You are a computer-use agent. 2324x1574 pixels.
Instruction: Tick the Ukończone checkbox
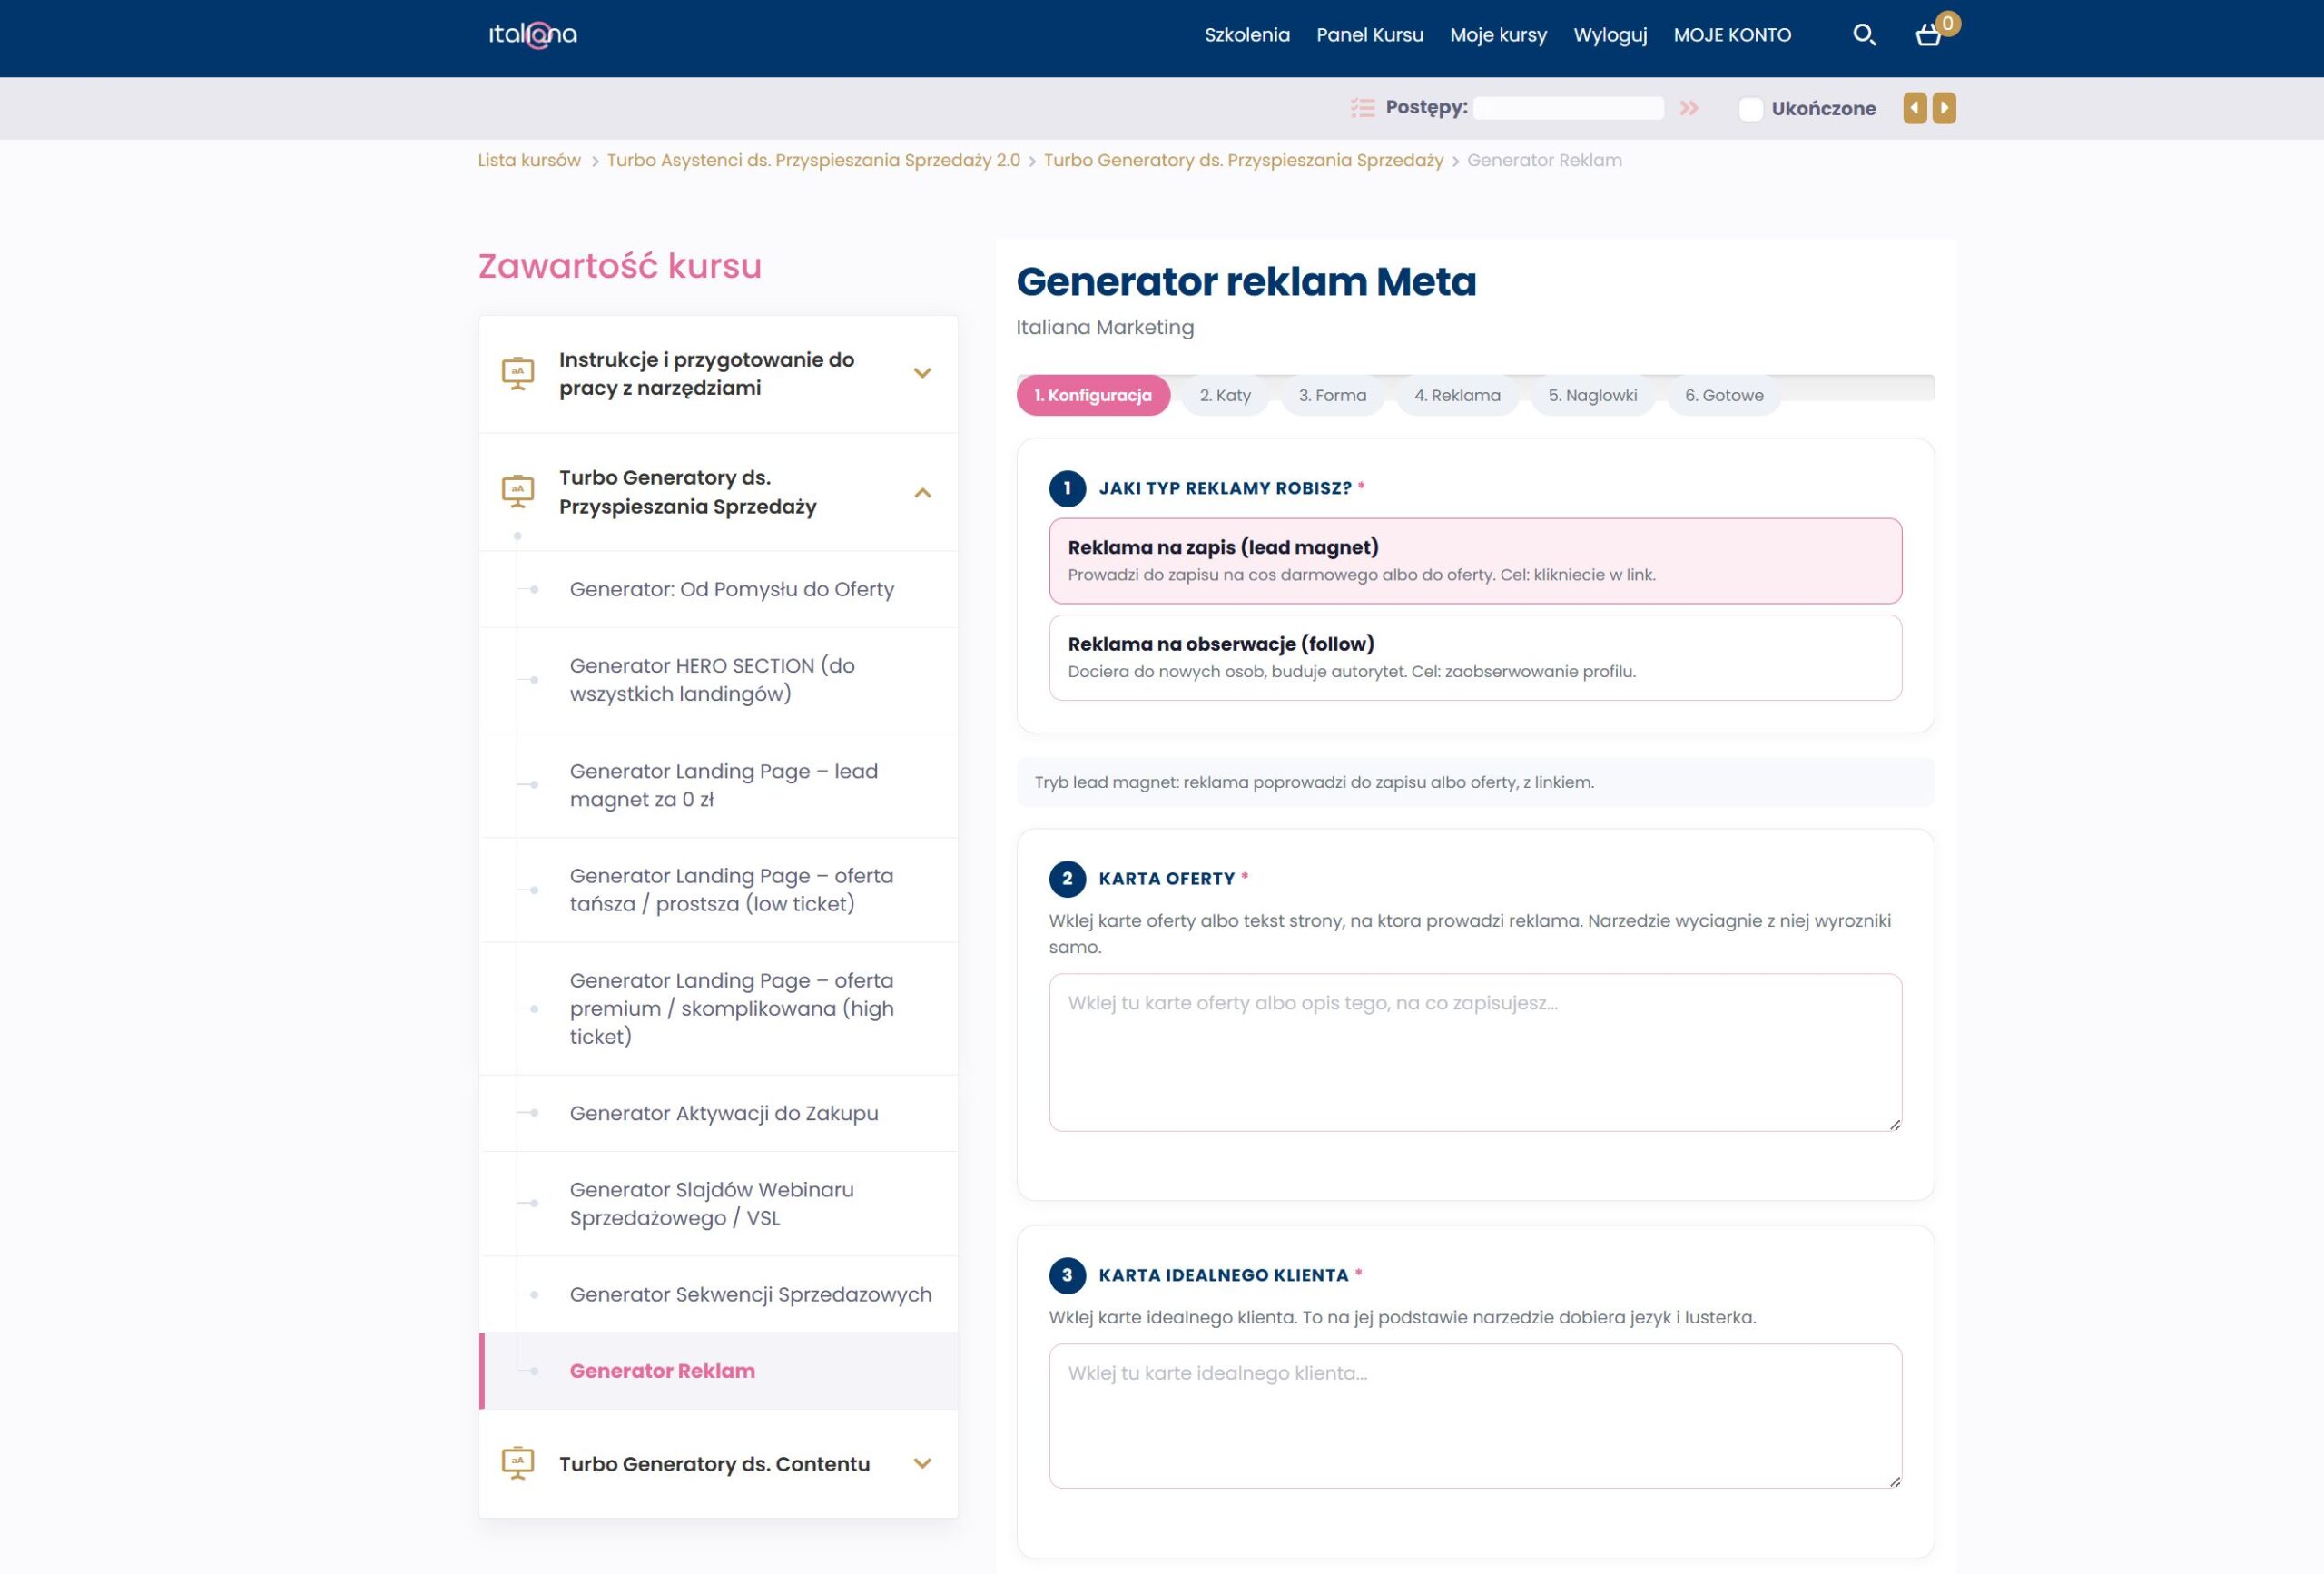pos(1750,109)
